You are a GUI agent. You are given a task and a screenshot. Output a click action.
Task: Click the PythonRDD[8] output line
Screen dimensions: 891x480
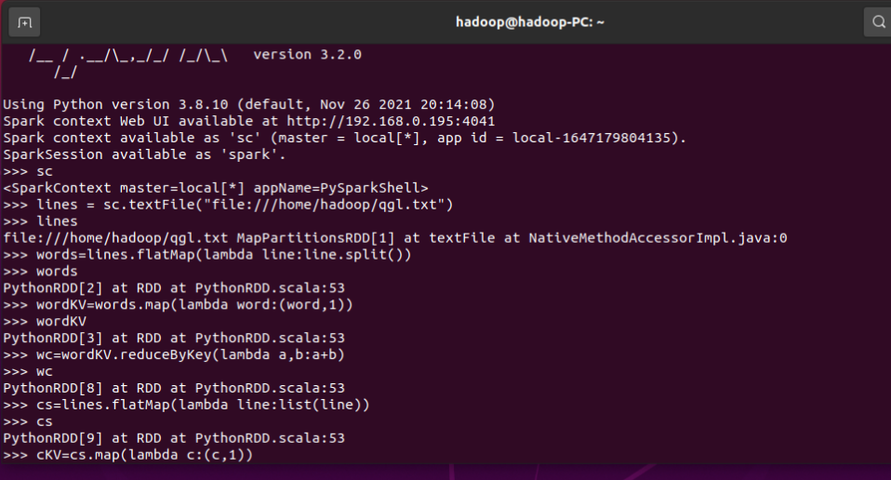[174, 388]
